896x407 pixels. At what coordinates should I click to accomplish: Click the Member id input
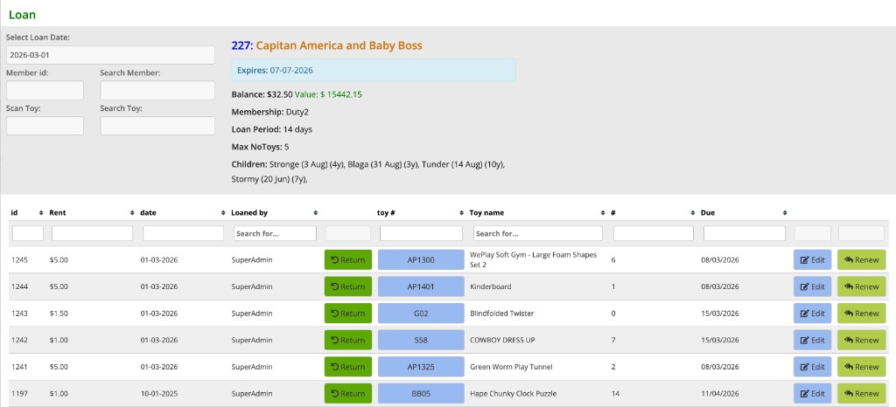[x=45, y=90]
